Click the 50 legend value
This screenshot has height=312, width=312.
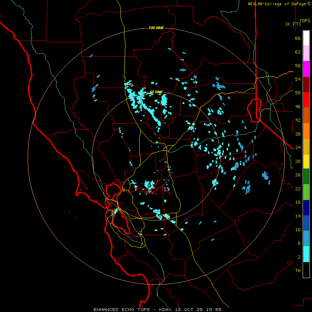298,93
